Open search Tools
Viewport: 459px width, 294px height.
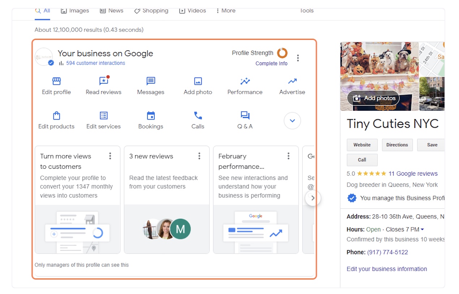[x=306, y=11]
